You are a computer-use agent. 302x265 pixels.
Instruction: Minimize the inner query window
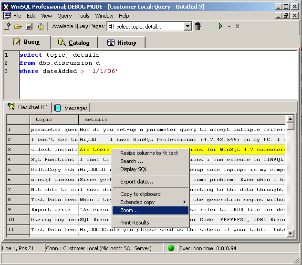pyautogui.click(x=278, y=16)
